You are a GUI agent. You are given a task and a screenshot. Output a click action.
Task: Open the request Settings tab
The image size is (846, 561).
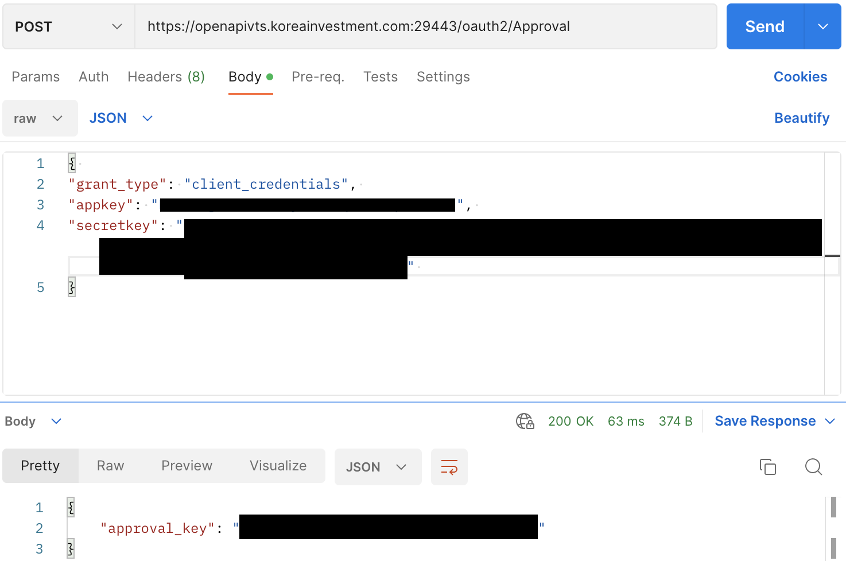click(x=443, y=77)
